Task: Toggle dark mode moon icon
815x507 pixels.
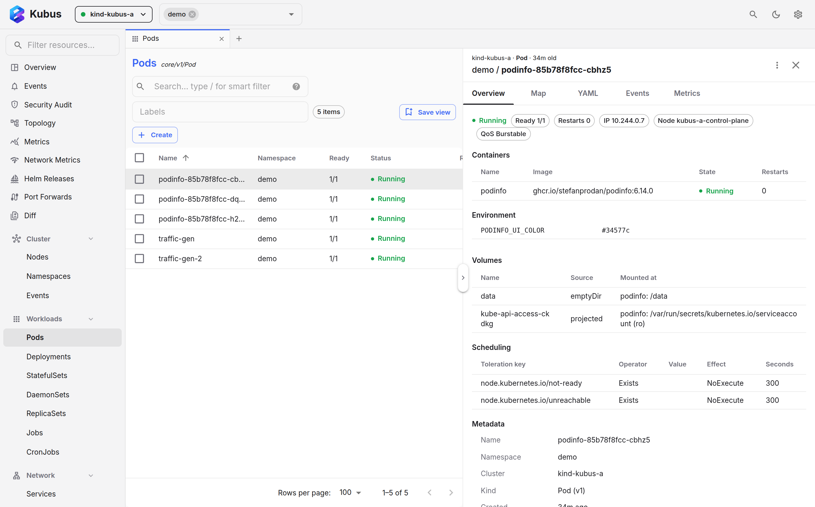Action: tap(776, 14)
